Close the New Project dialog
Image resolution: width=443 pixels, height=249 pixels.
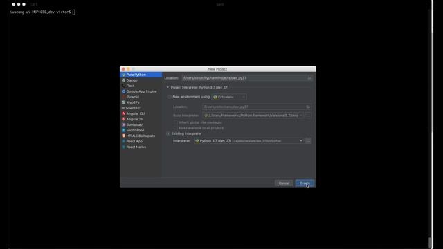click(123, 69)
